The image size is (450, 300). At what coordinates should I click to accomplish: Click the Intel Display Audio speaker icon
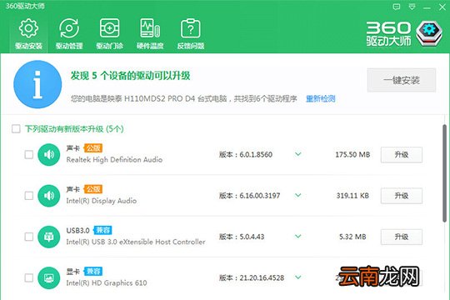pyautogui.click(x=49, y=196)
